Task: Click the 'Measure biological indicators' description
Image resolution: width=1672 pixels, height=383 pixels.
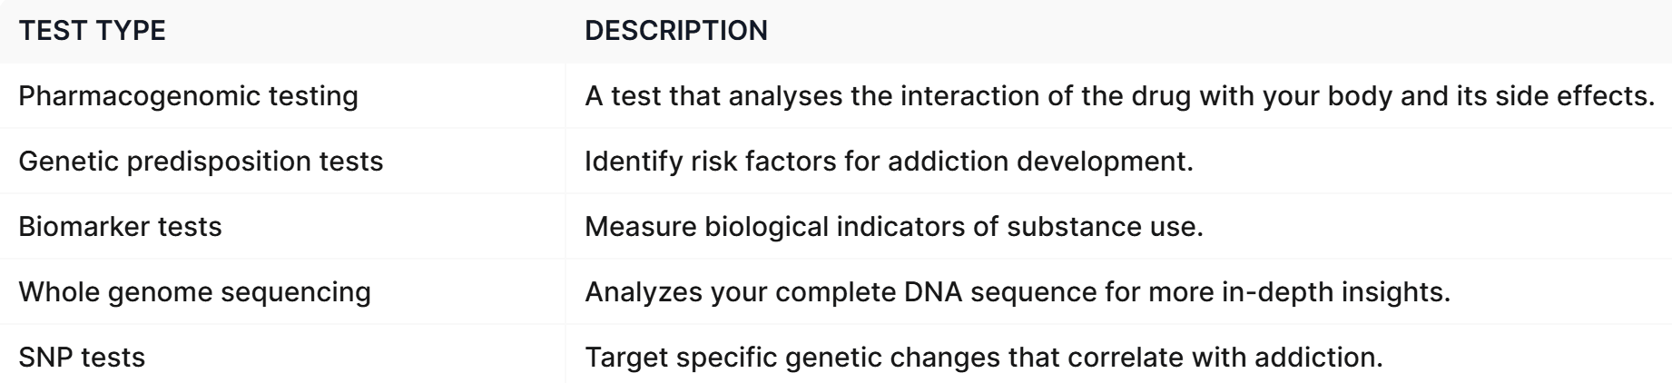Action: click(x=893, y=227)
